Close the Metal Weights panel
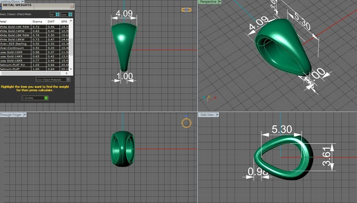 [x=72, y=6]
